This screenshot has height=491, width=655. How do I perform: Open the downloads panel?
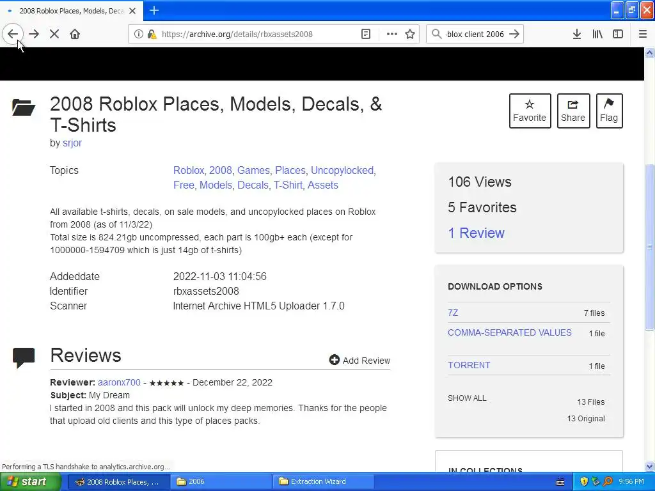(x=577, y=35)
